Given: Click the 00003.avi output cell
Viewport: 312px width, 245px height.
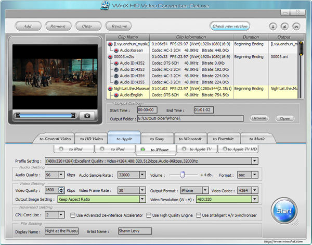Looking at the screenshot, I should pos(279,57).
